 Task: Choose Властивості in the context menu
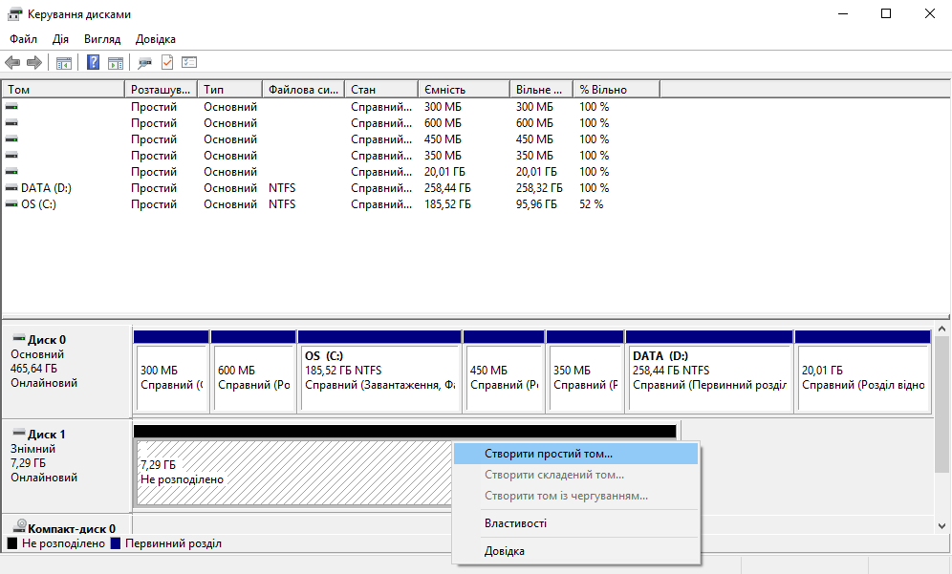[515, 523]
